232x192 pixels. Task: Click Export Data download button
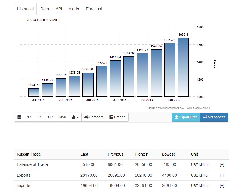click(186, 117)
